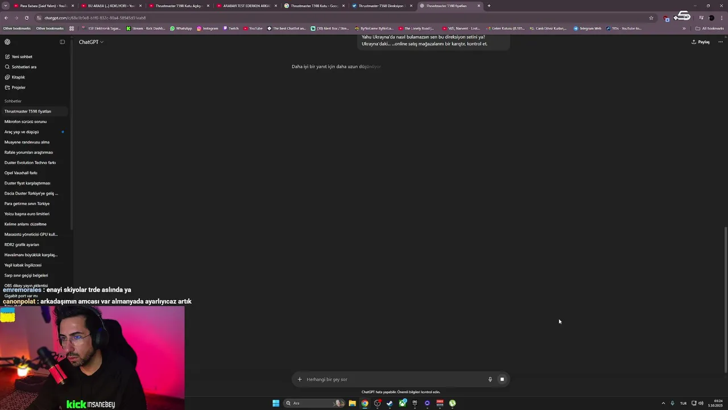Open chat 'Yeşil kabak İngilizcesi'

(34, 265)
